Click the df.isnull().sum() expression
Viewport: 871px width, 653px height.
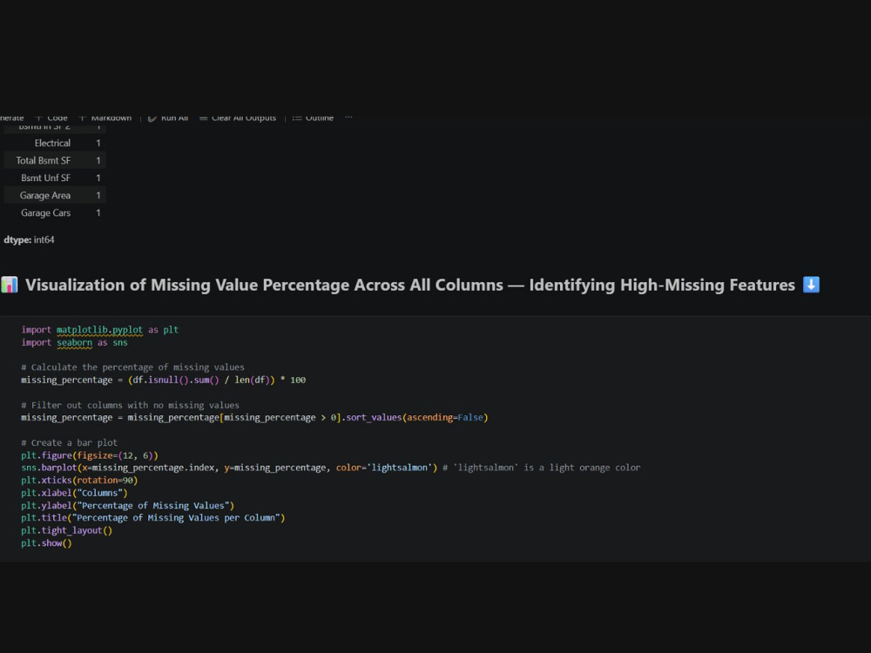(176, 380)
